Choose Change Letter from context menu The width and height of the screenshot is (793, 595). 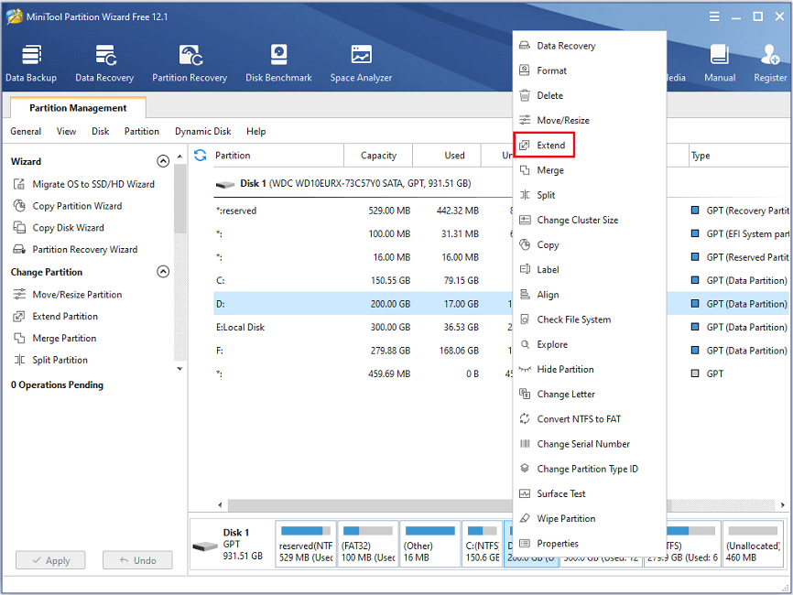589,394
